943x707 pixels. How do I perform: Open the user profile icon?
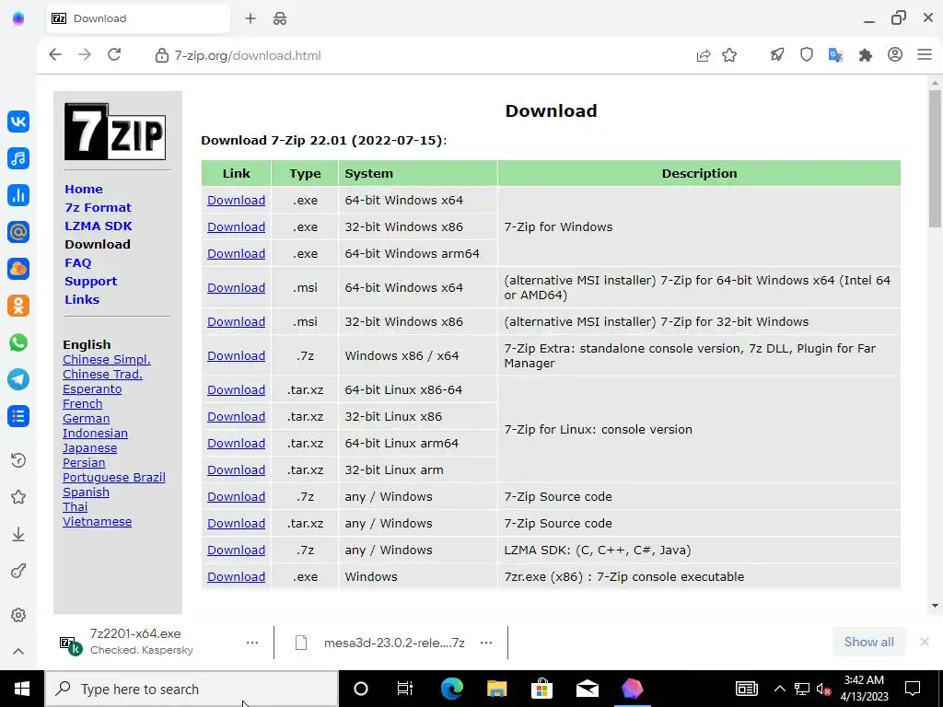click(x=895, y=54)
